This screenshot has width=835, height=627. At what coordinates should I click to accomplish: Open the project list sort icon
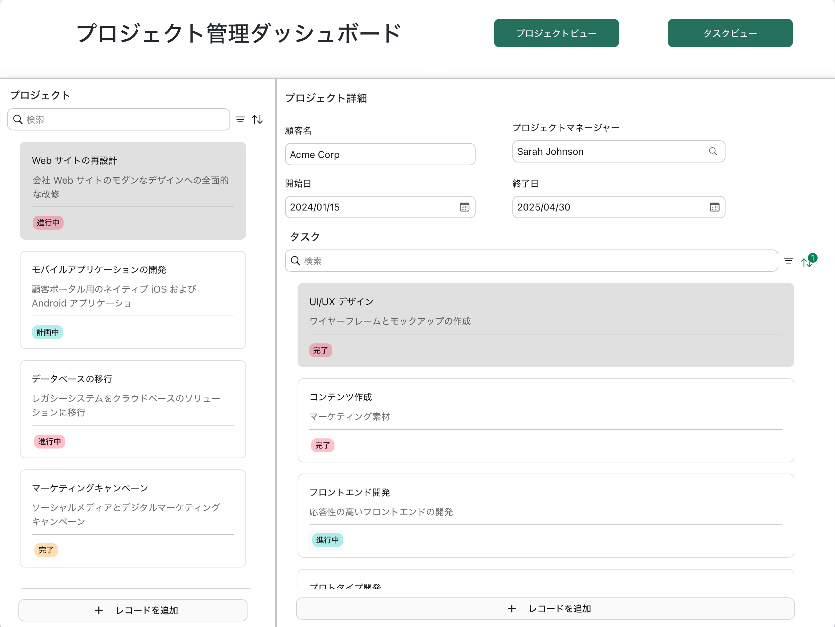click(258, 119)
